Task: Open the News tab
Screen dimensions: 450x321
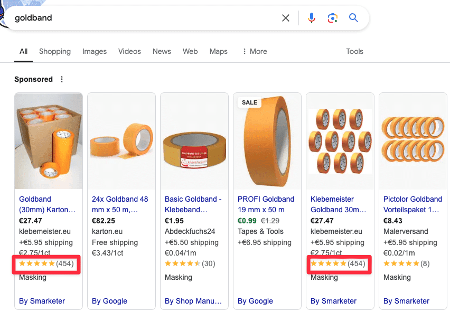Action: click(162, 51)
